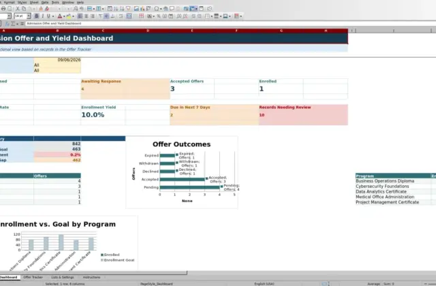The image size is (436, 286).
Task: Open the Borders dropdown arrow
Action: [212, 16]
